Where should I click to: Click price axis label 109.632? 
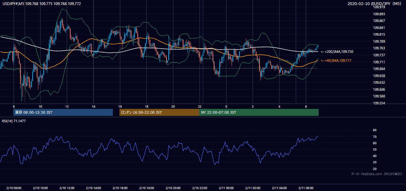point(379,82)
